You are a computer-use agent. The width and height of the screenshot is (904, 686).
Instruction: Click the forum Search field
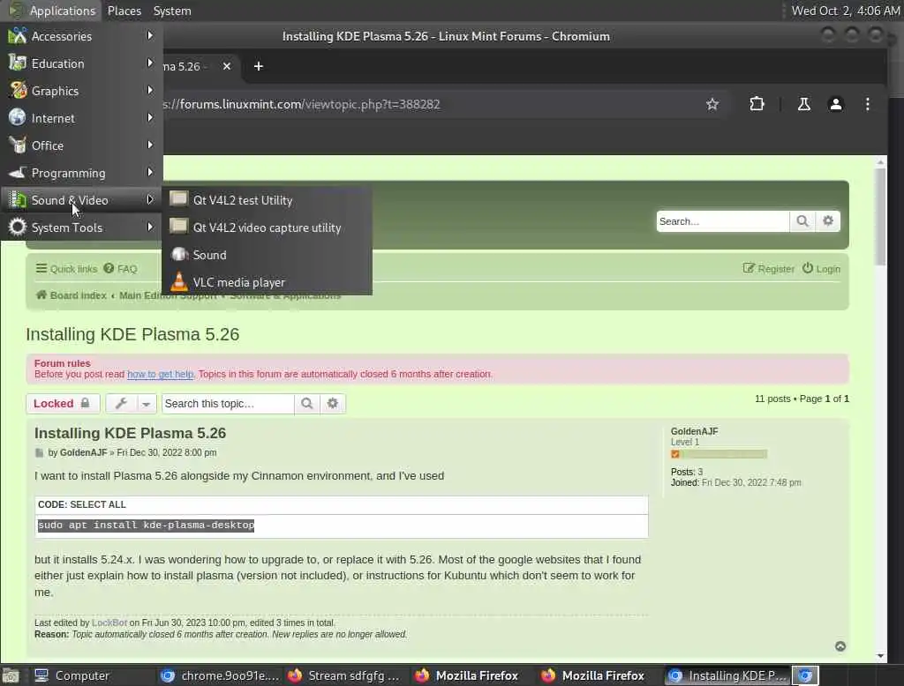722,221
